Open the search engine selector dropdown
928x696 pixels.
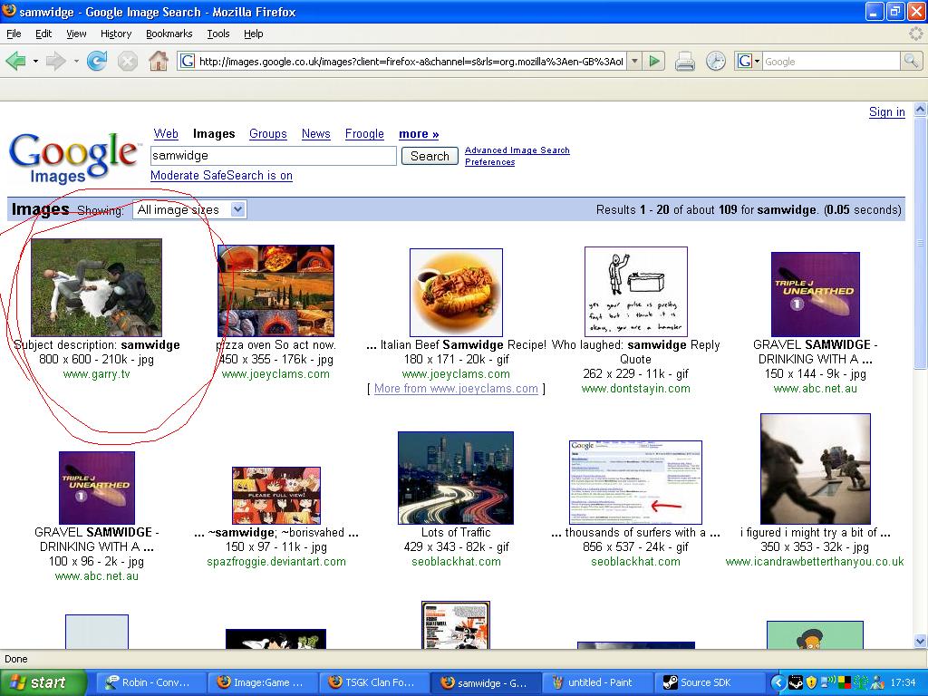(748, 61)
